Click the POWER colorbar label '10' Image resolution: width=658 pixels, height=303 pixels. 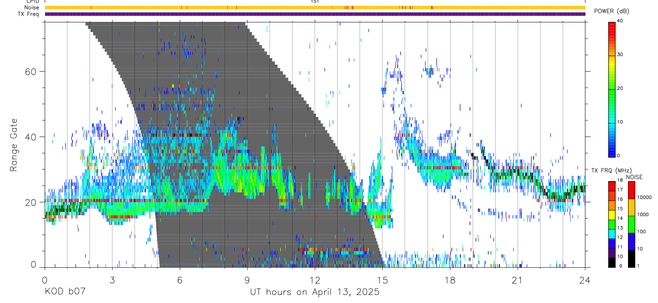(620, 122)
